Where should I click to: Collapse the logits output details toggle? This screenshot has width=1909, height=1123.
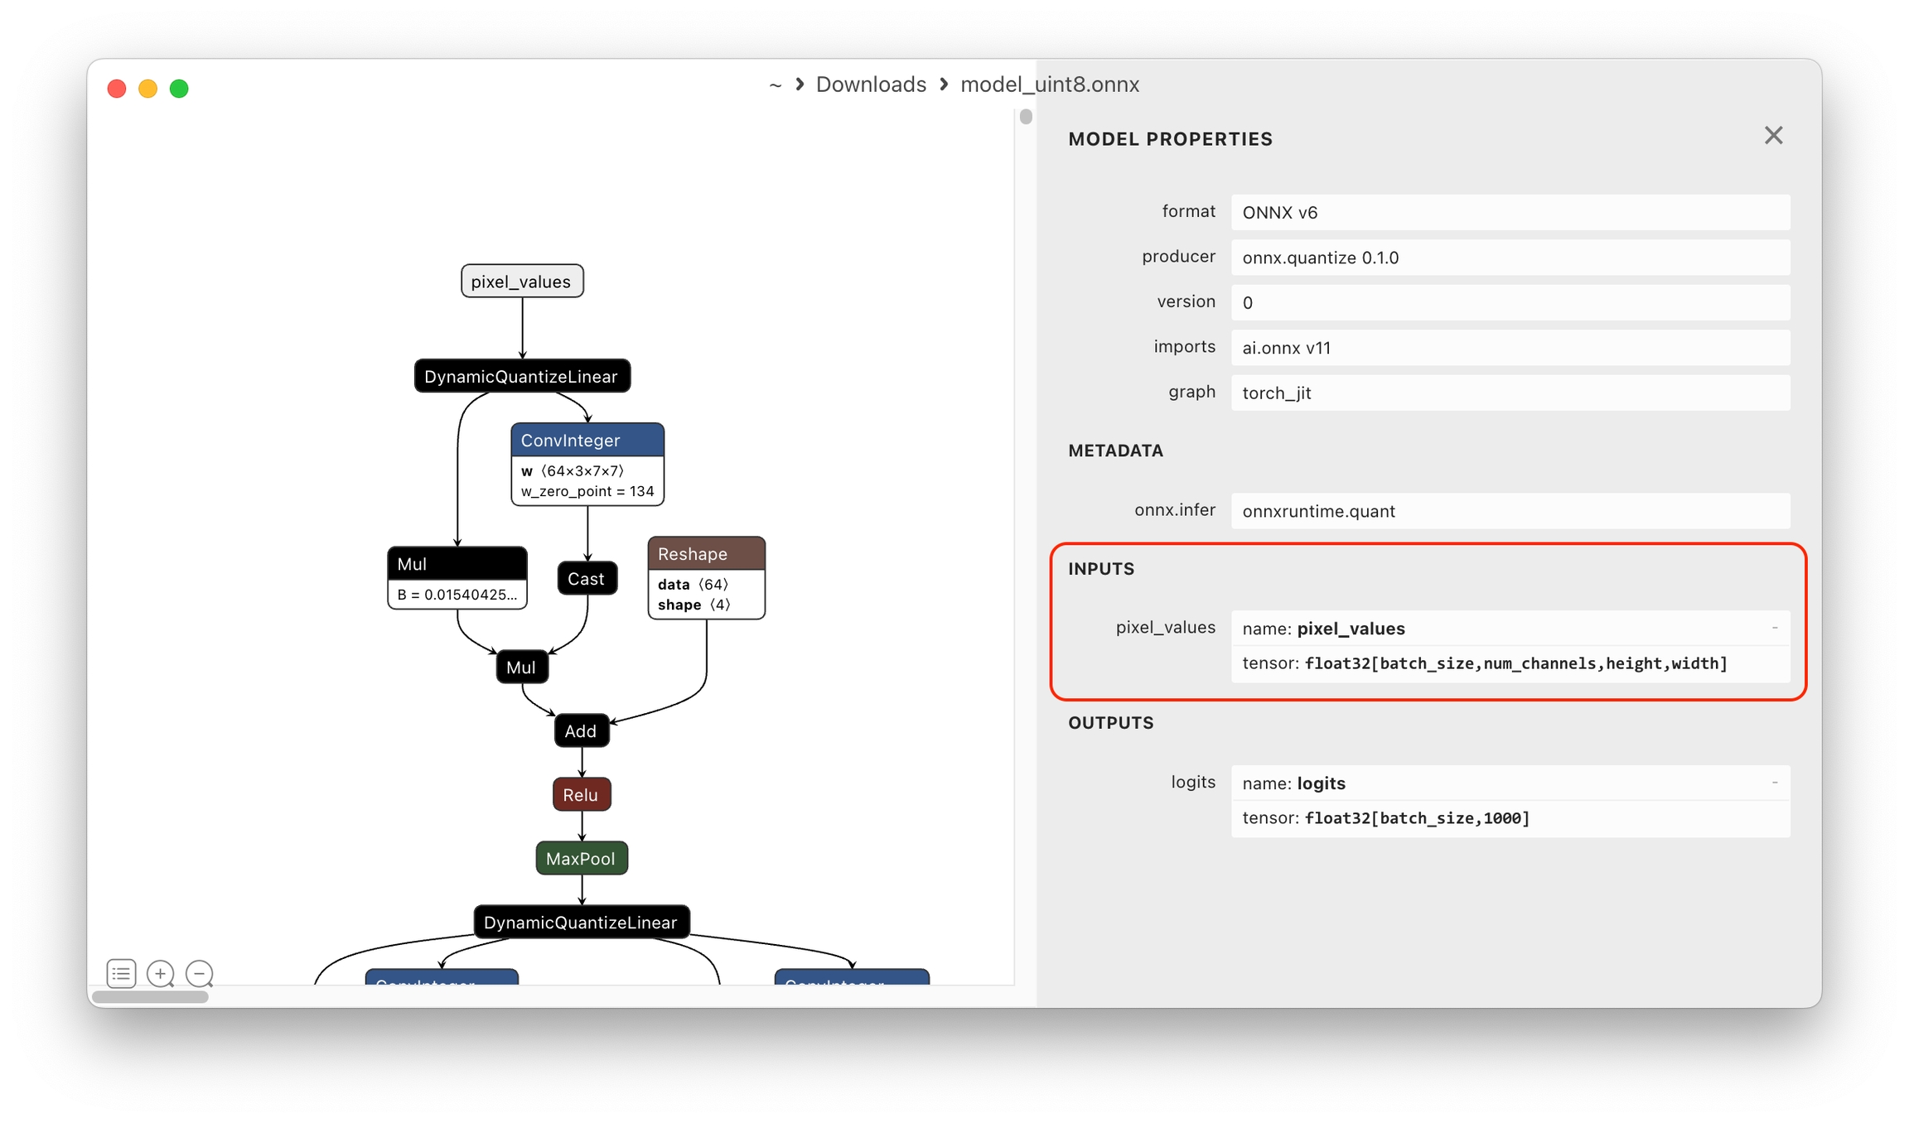pos(1775,783)
